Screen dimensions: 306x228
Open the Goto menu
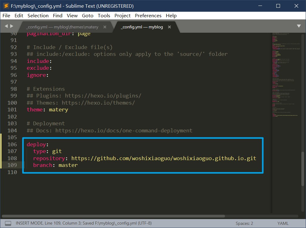pos(88,15)
